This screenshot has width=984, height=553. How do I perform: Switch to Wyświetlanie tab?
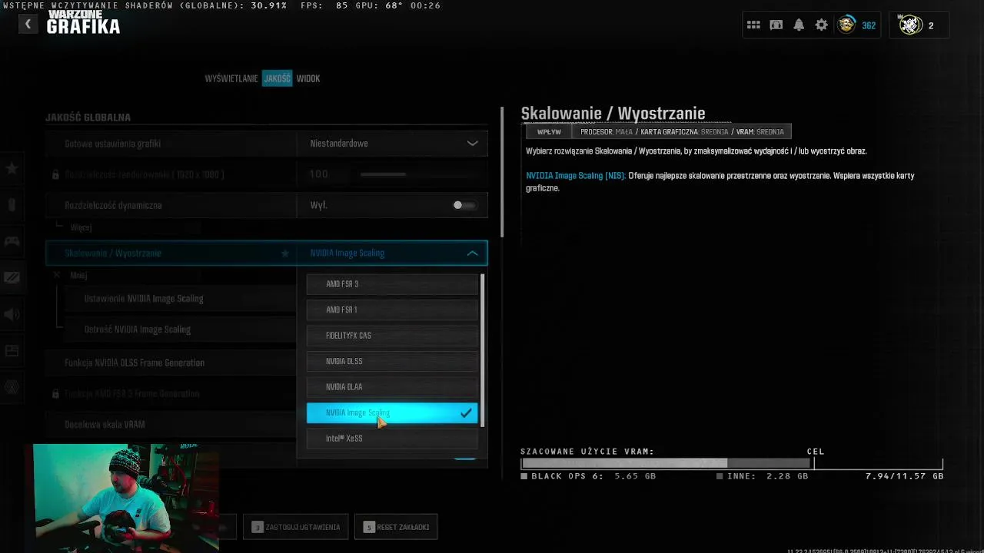point(231,78)
